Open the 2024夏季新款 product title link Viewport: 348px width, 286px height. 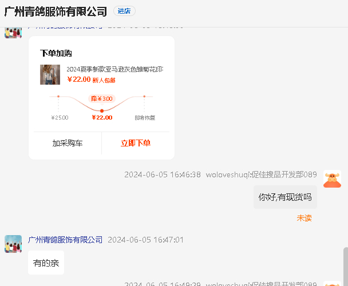point(114,69)
